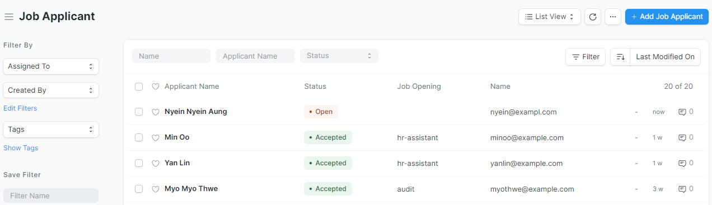Image resolution: width=712 pixels, height=205 pixels.
Task: Click hr-assistant in the Min Oo row
Action: click(x=418, y=138)
